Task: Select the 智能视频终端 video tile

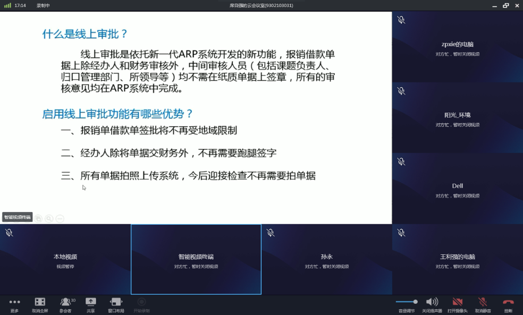Action: click(196, 259)
